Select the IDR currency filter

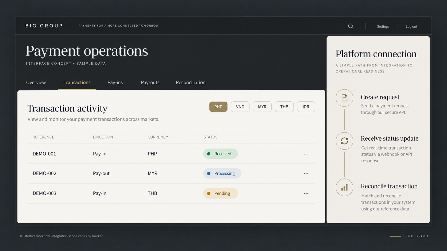(x=306, y=107)
